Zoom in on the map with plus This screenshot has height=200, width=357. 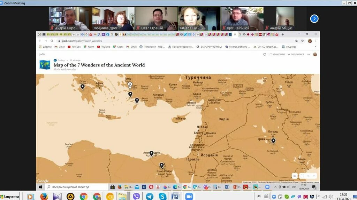(x=308, y=176)
